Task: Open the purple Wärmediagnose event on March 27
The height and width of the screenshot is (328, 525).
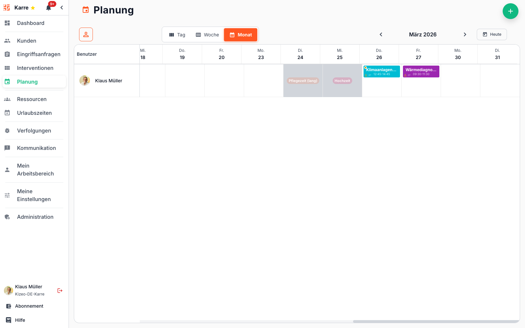Action: 421,71
